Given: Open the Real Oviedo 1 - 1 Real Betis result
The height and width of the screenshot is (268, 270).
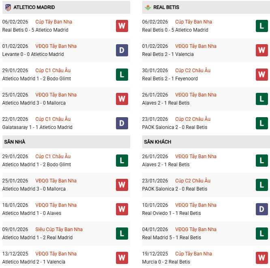Looking at the screenshot, I should pos(171,213).
